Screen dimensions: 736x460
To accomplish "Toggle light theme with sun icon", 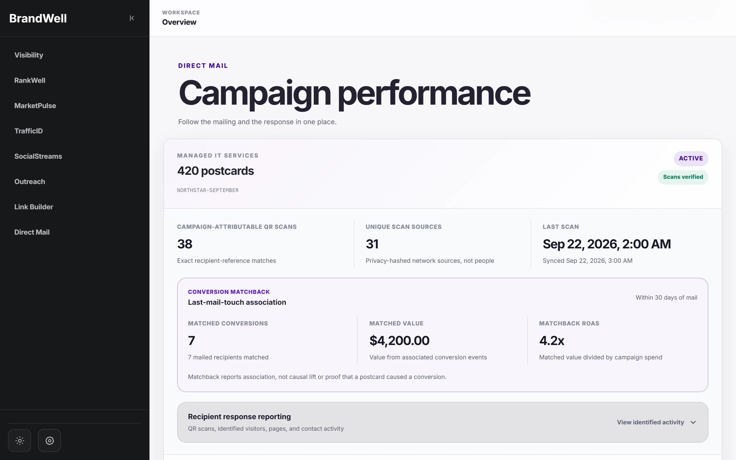I will click(x=20, y=440).
